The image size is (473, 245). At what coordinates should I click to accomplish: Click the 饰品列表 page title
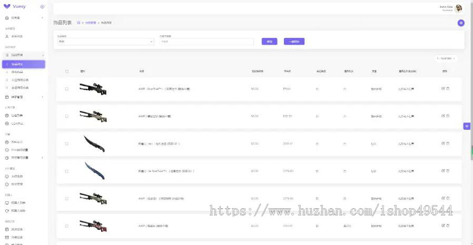click(63, 23)
